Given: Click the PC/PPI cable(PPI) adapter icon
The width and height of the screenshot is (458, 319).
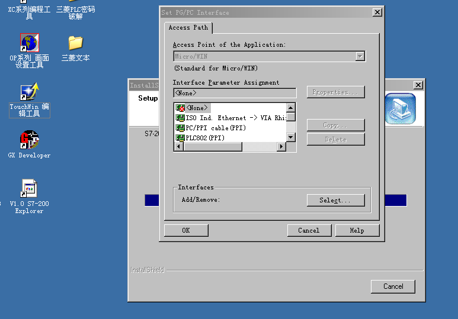Looking at the screenshot, I should click(x=180, y=128).
